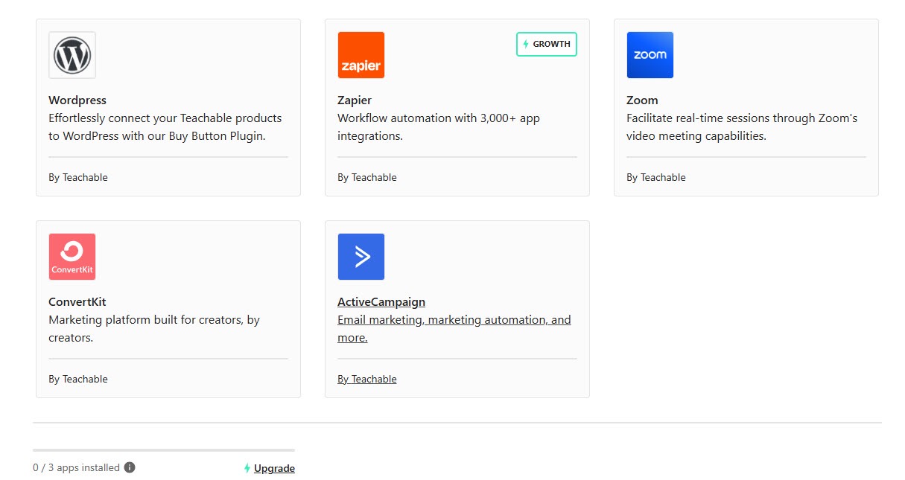Open the Upgrade link

[274, 468]
